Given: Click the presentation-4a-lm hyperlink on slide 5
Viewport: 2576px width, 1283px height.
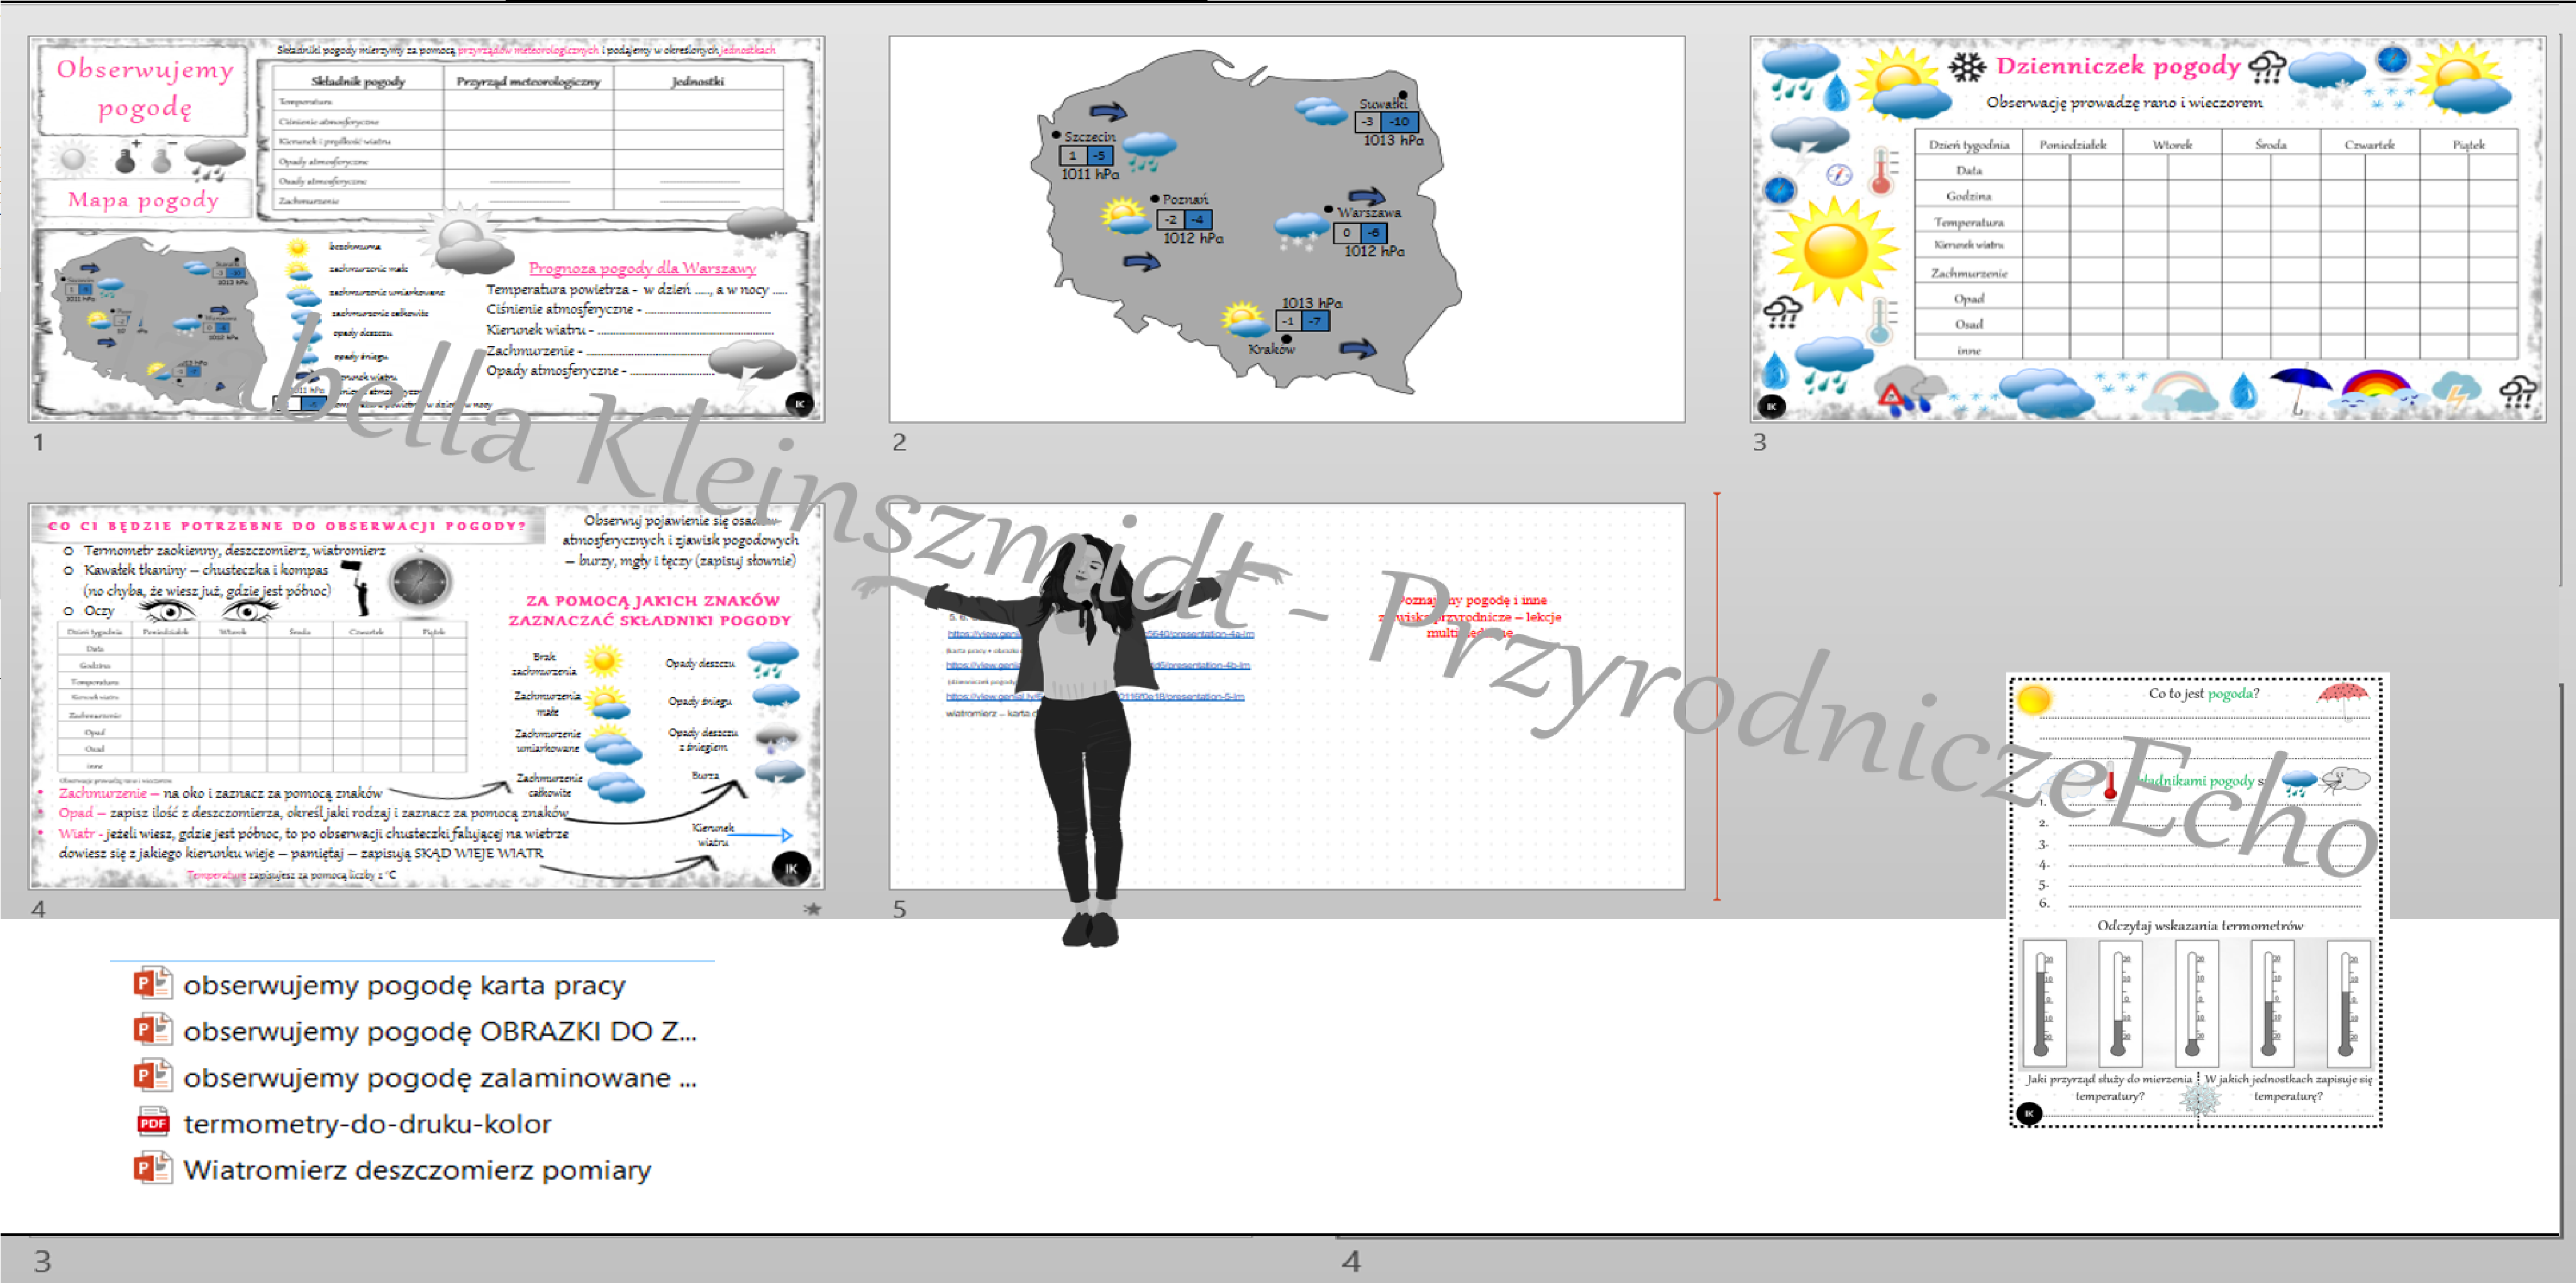Looking at the screenshot, I should 1200,634.
